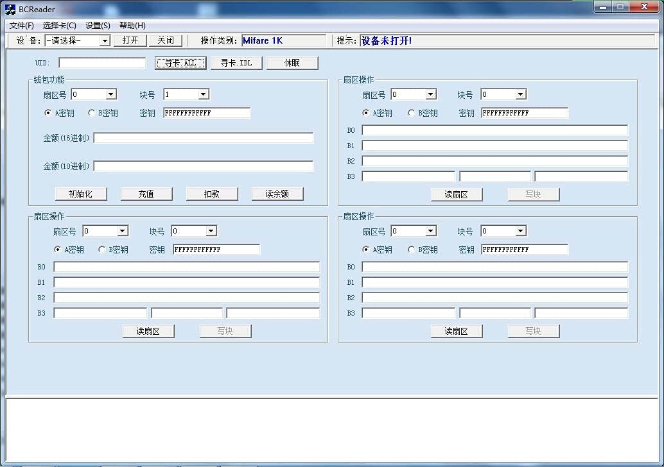Expand the 设备 selection dropdown
Image resolution: width=664 pixels, height=467 pixels.
(105, 40)
